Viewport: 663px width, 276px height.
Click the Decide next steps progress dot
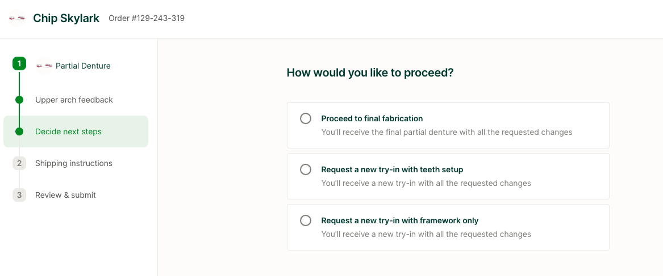(19, 131)
